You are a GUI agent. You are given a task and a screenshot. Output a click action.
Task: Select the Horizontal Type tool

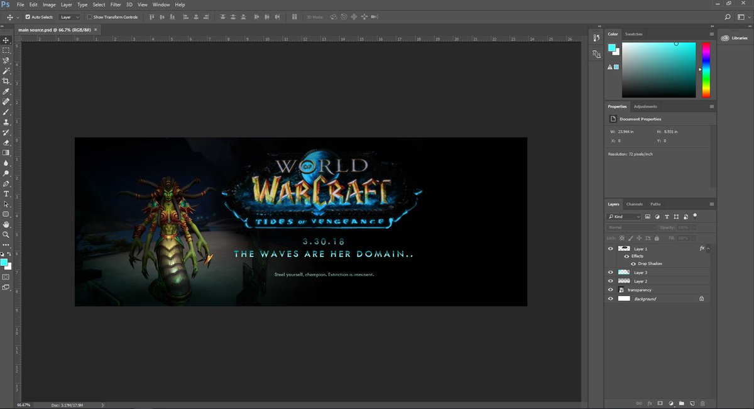6,194
